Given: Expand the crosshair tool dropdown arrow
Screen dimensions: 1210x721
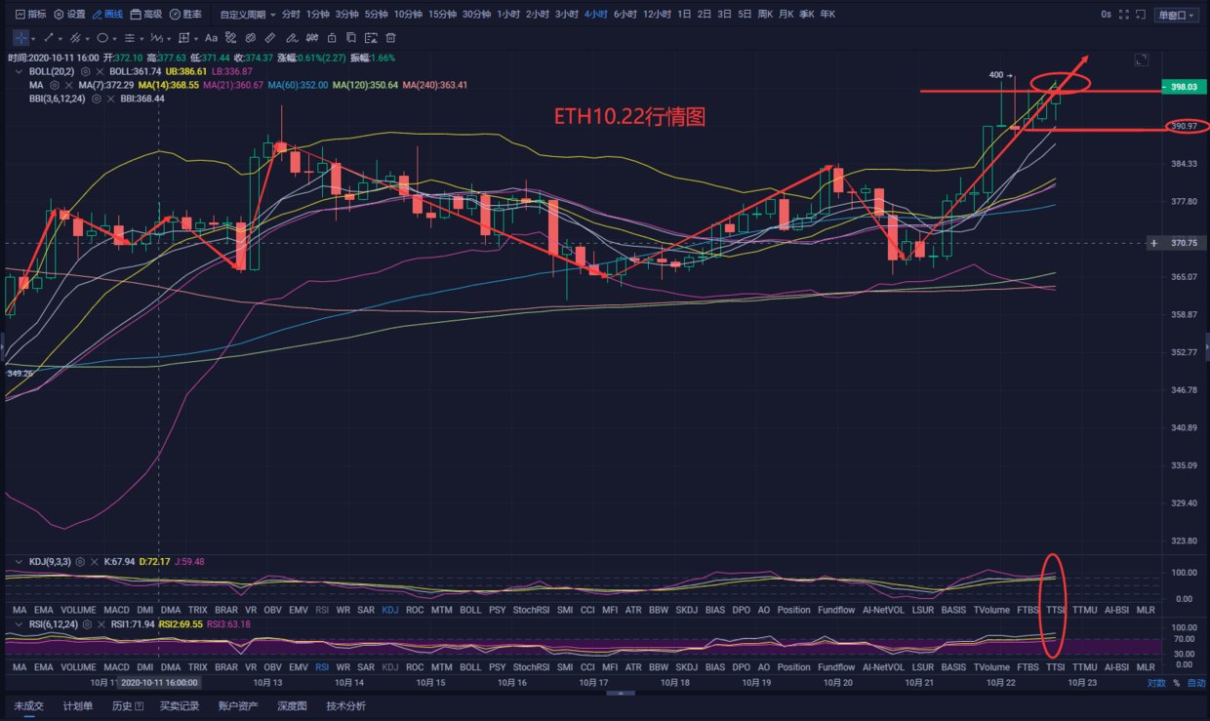Looking at the screenshot, I should coord(33,39).
